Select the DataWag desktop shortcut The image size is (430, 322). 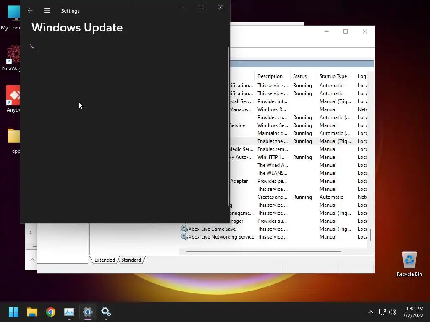[x=11, y=58]
